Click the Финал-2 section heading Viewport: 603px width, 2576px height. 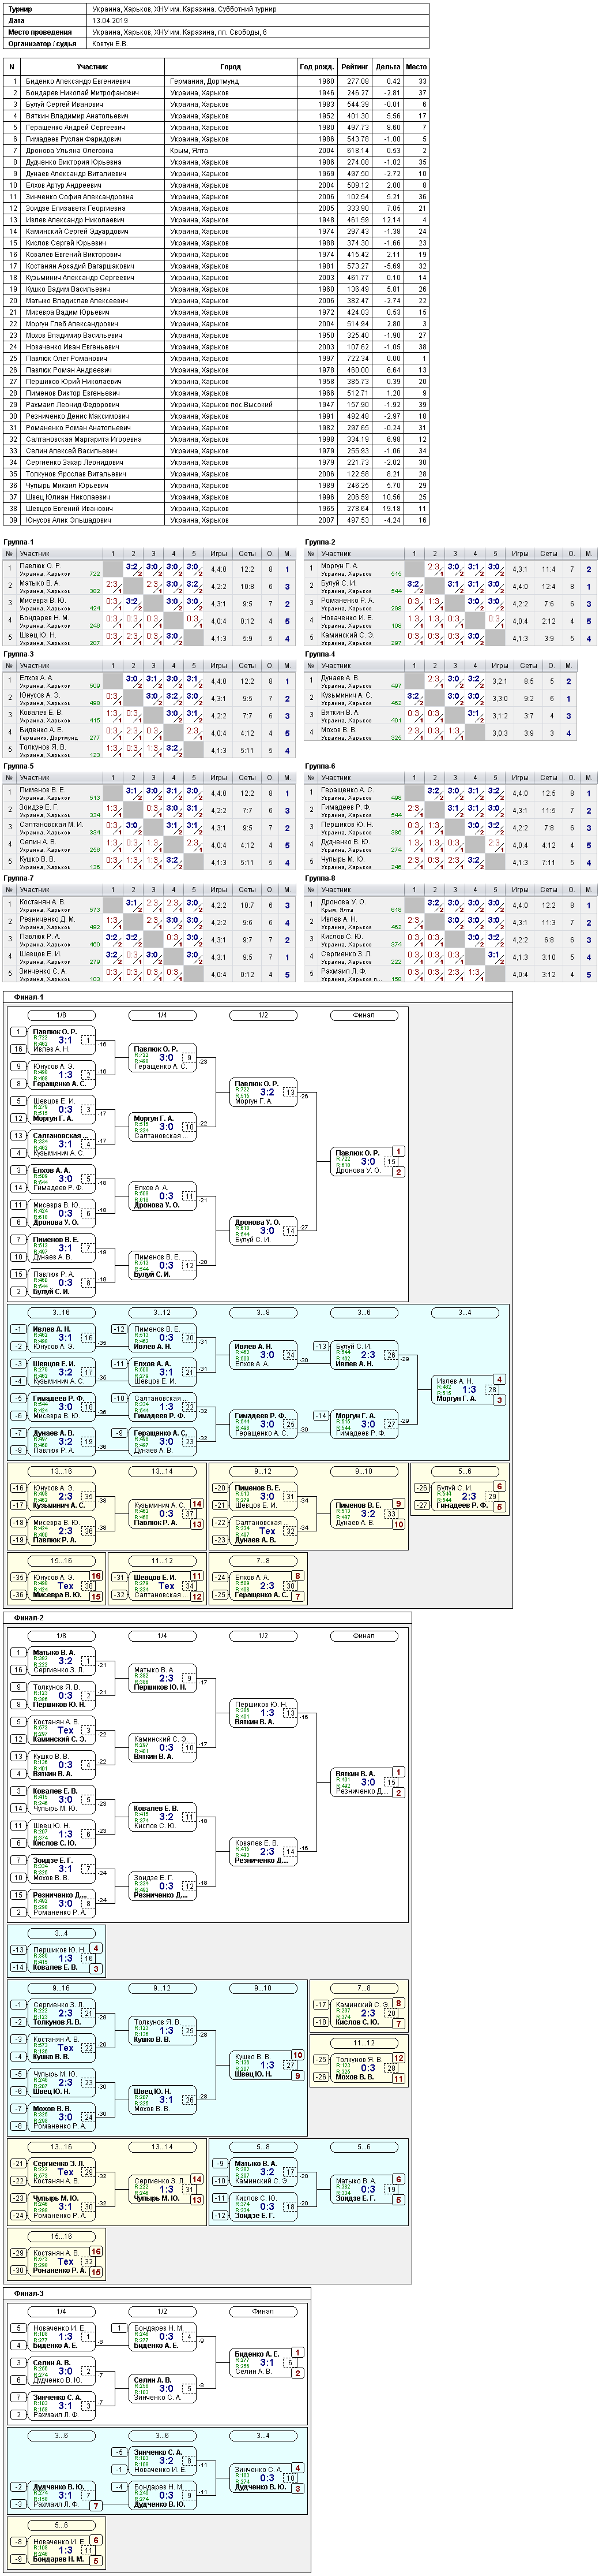pos(30,1617)
